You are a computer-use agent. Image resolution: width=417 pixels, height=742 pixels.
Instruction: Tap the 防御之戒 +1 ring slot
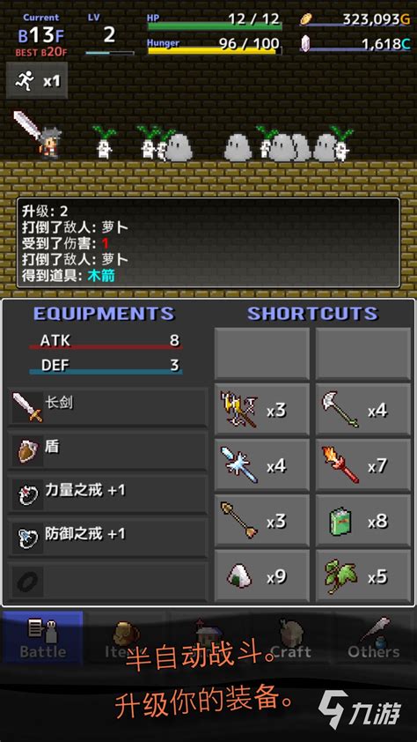pos(107,537)
